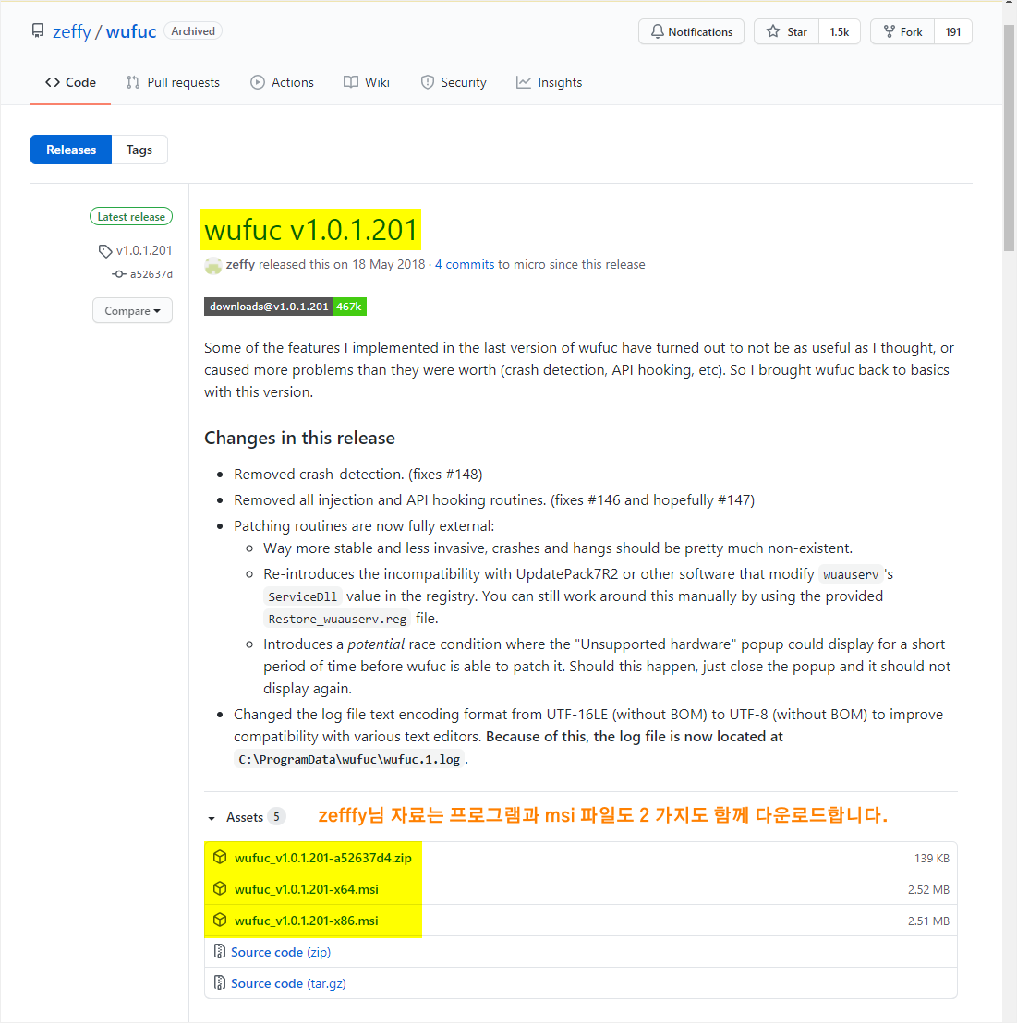
Task: Click the book icon for Wiki
Action: pos(351,82)
